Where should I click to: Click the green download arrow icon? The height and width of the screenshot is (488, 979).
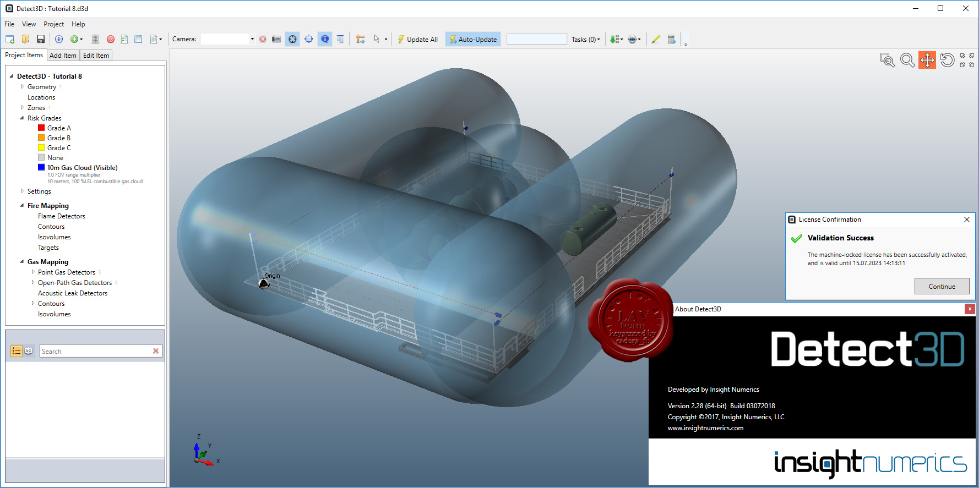click(614, 39)
